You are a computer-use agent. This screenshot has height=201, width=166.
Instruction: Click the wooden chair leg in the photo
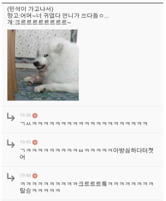click(x=12, y=65)
